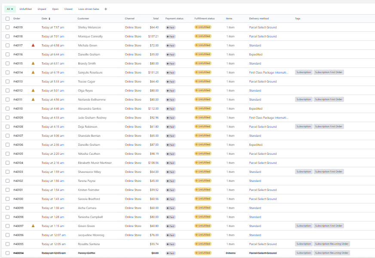Click customer Elizabeth Muniz Martinez
This screenshot has width=375, height=258.
95,163
